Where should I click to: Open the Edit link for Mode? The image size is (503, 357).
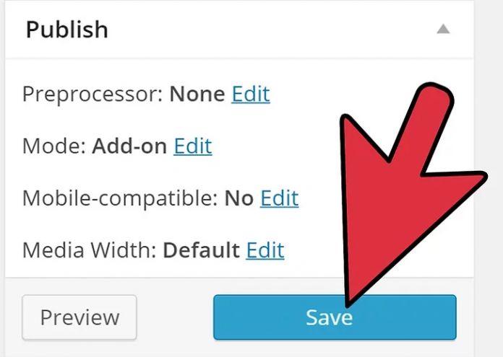coord(193,146)
